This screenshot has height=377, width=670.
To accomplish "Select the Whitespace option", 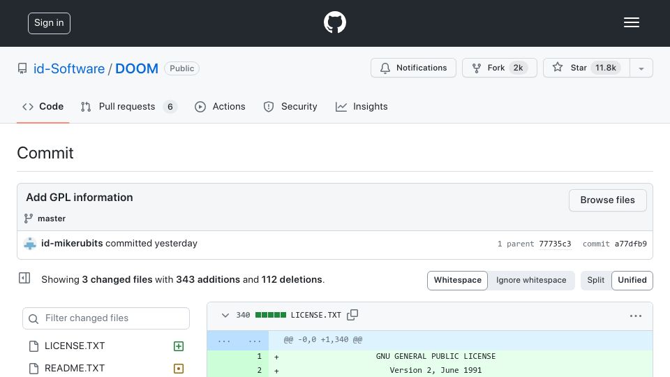I will (x=457, y=281).
